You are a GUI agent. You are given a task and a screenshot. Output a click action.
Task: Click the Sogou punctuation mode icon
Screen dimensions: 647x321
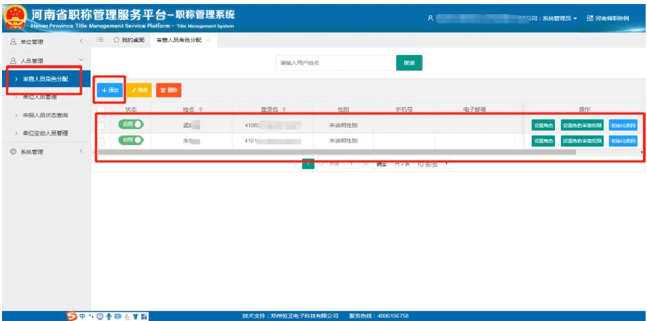pyautogui.click(x=91, y=316)
